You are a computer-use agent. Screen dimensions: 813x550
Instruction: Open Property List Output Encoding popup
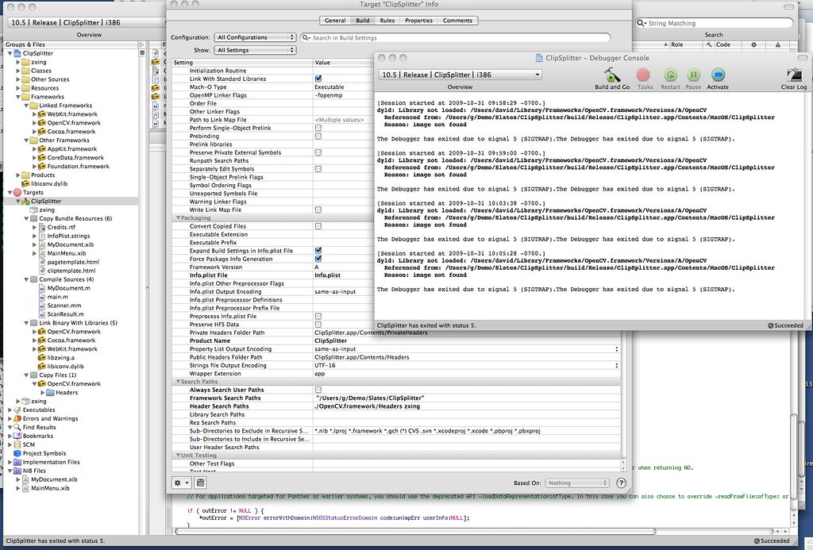pyautogui.click(x=616, y=349)
